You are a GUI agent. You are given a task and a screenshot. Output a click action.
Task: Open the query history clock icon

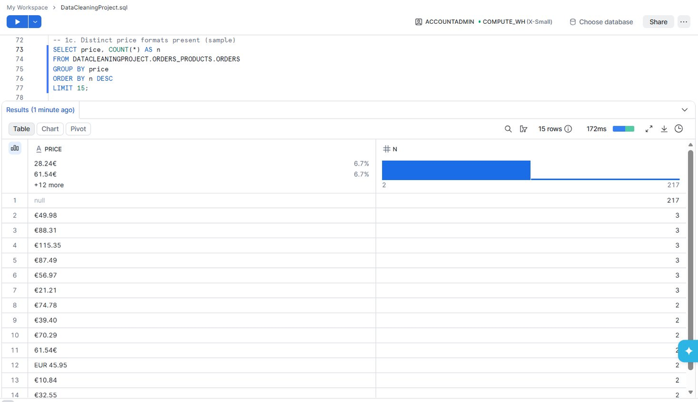[678, 129]
